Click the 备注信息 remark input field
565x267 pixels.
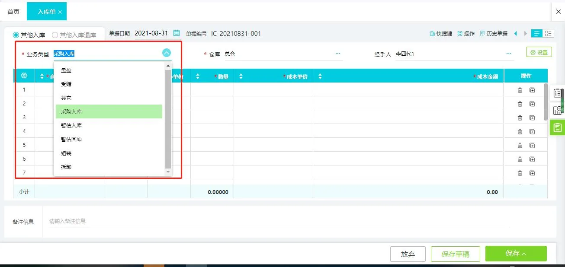tap(279, 221)
